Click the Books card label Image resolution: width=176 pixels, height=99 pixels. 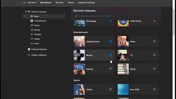click(133, 69)
